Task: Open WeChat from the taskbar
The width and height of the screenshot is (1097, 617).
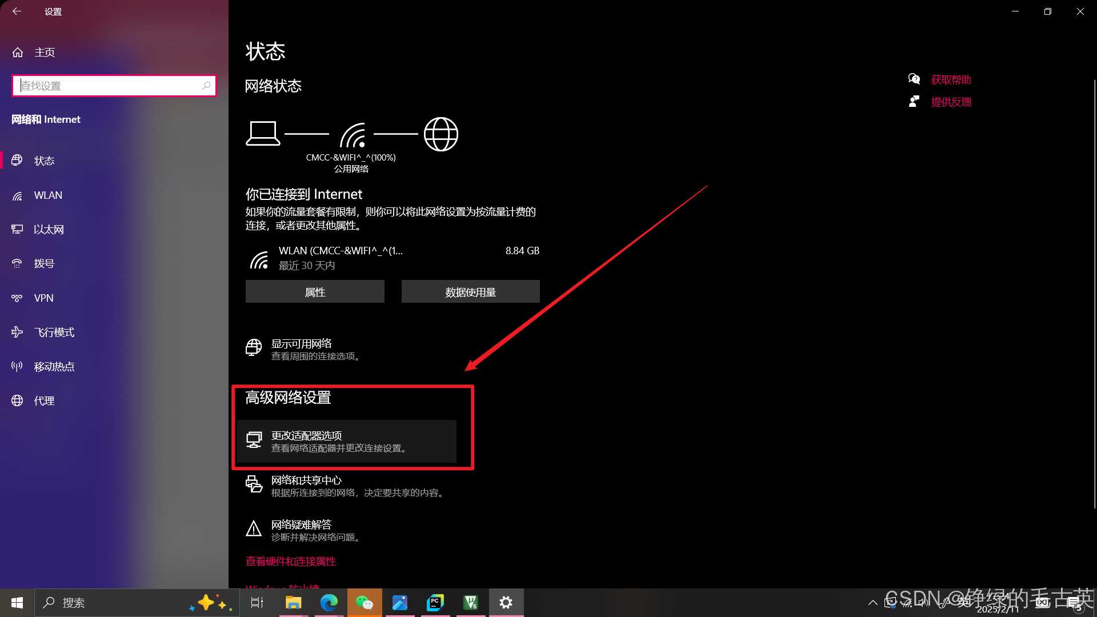Action: [365, 603]
